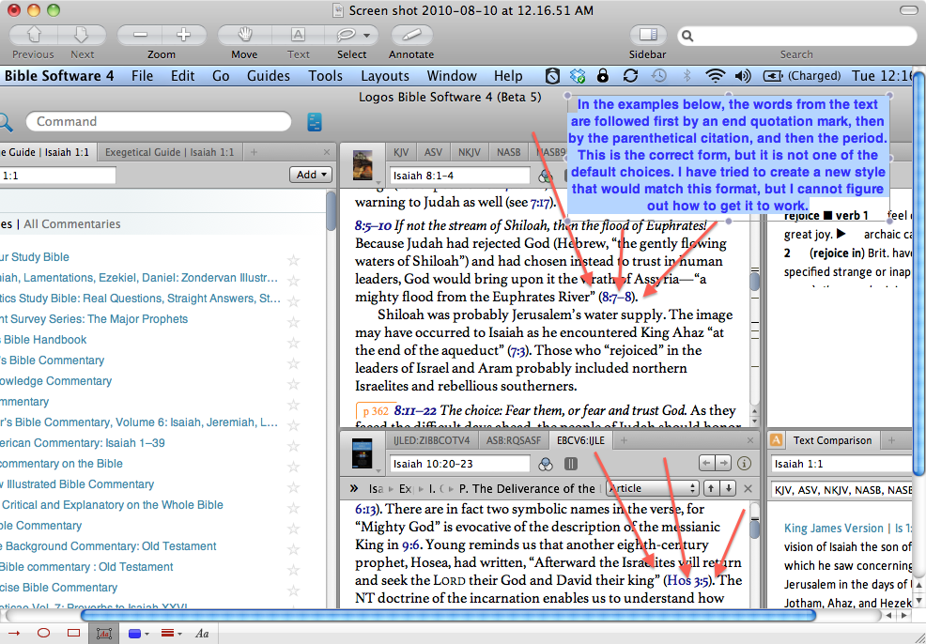Click the sync arrows menu bar icon
The image size is (926, 644).
pyautogui.click(x=630, y=75)
